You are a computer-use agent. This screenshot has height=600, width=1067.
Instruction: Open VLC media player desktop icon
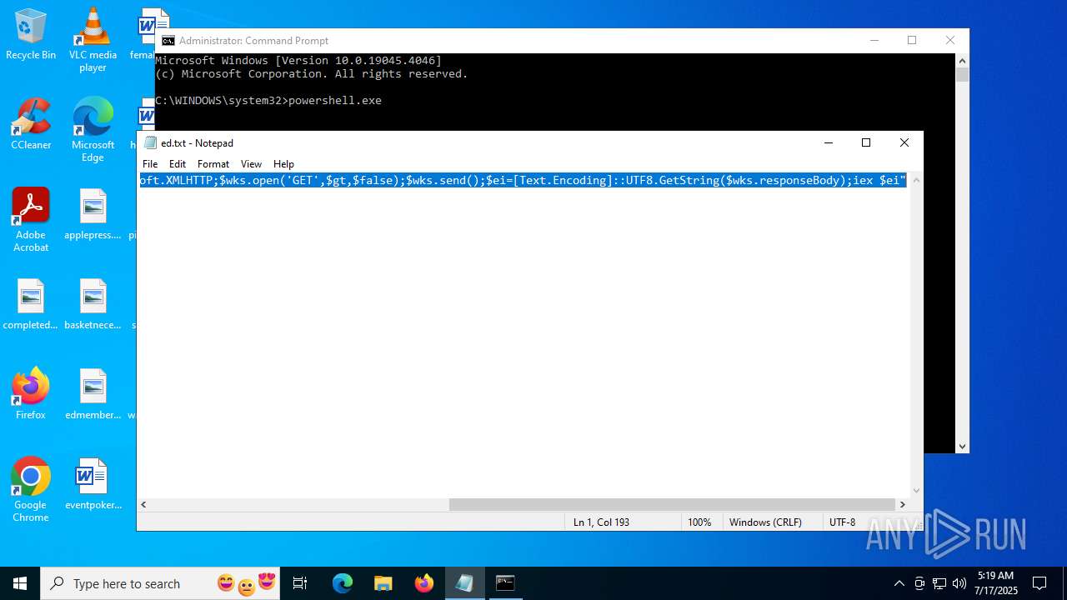93,39
